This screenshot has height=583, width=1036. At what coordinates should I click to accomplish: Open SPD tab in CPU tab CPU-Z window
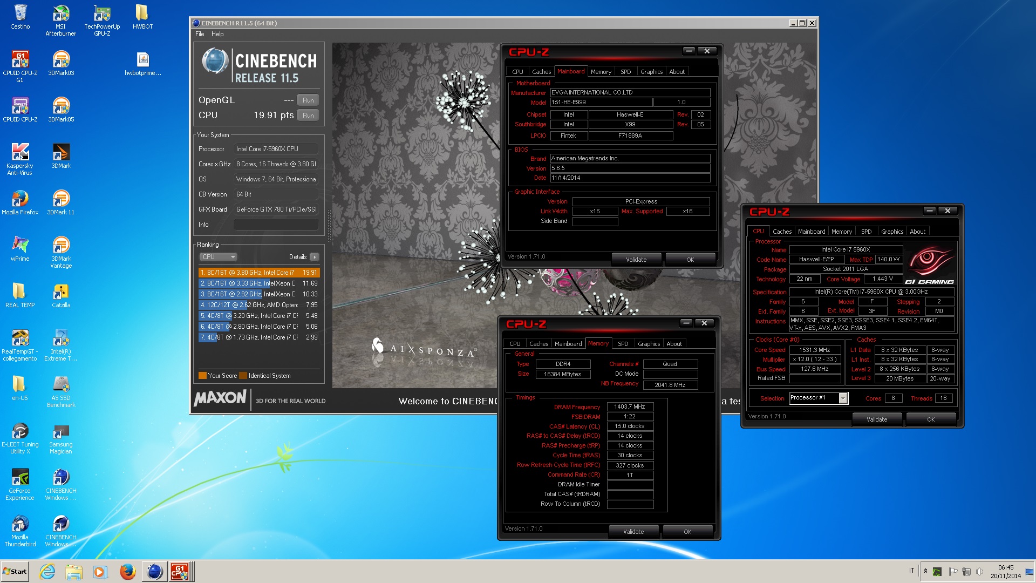point(867,232)
